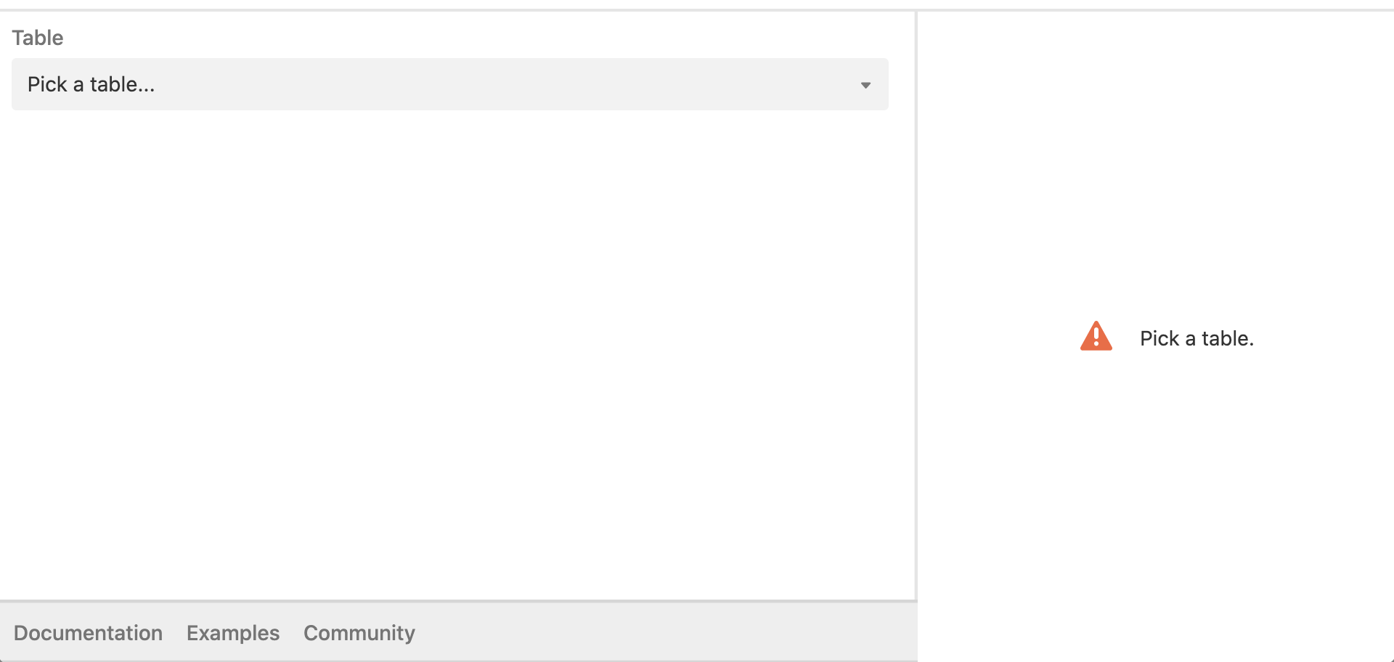Screen dimensions: 1394x662
Task: Click empty area of the footer bar
Action: pos(653,632)
